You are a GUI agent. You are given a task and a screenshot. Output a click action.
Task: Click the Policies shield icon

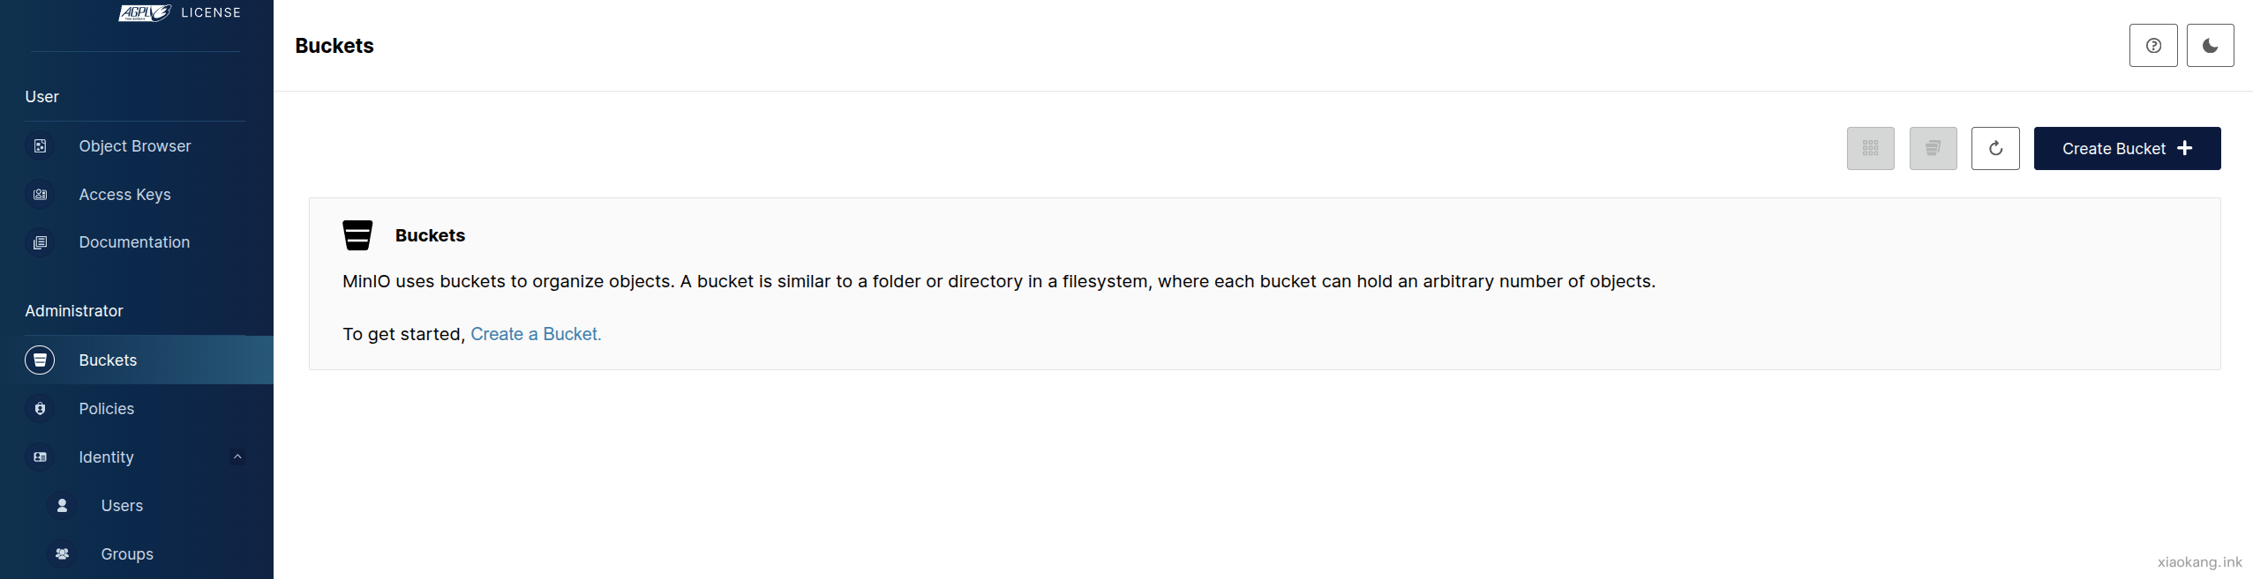click(40, 409)
